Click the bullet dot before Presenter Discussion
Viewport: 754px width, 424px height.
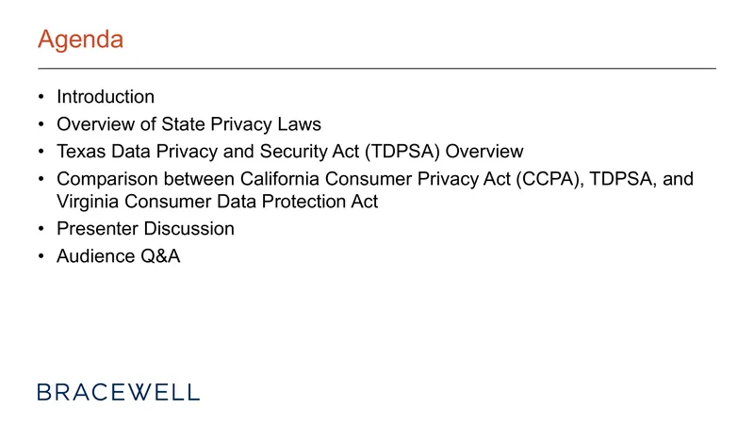point(41,228)
